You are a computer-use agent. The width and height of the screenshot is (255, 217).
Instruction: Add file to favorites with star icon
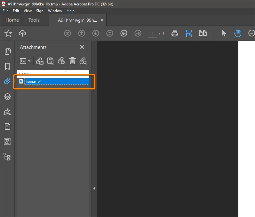(x=8, y=33)
